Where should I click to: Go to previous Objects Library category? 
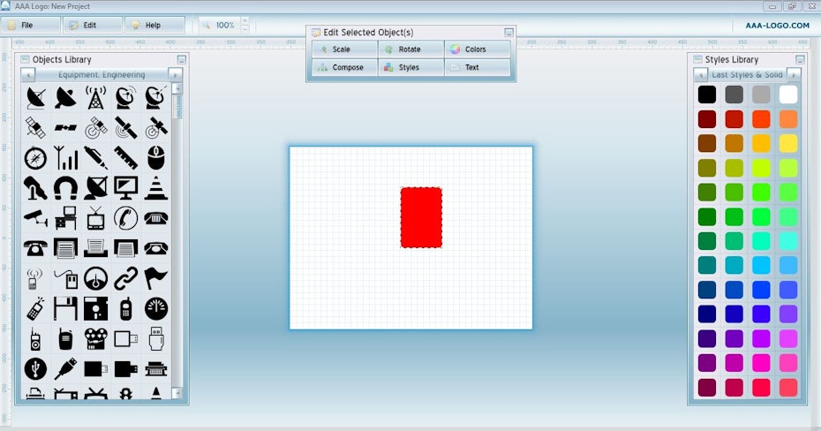pyautogui.click(x=27, y=75)
